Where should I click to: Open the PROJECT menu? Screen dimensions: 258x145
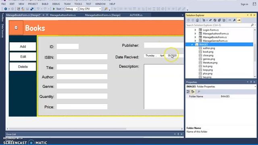[33, 4]
